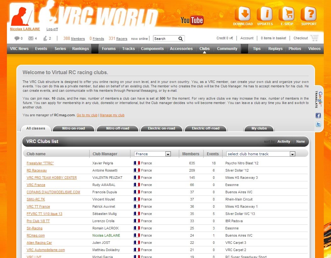Open the VRC France club link

[x=36, y=185]
